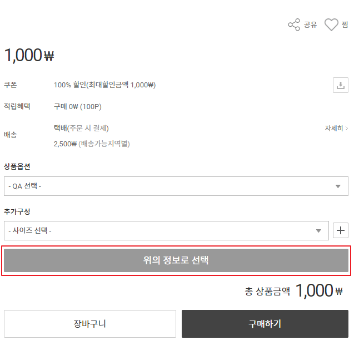Click the 공유 text label
The width and height of the screenshot is (354, 350).
point(310,25)
